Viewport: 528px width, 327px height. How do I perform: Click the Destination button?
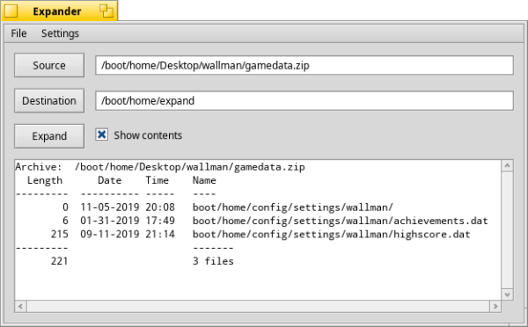(x=49, y=100)
